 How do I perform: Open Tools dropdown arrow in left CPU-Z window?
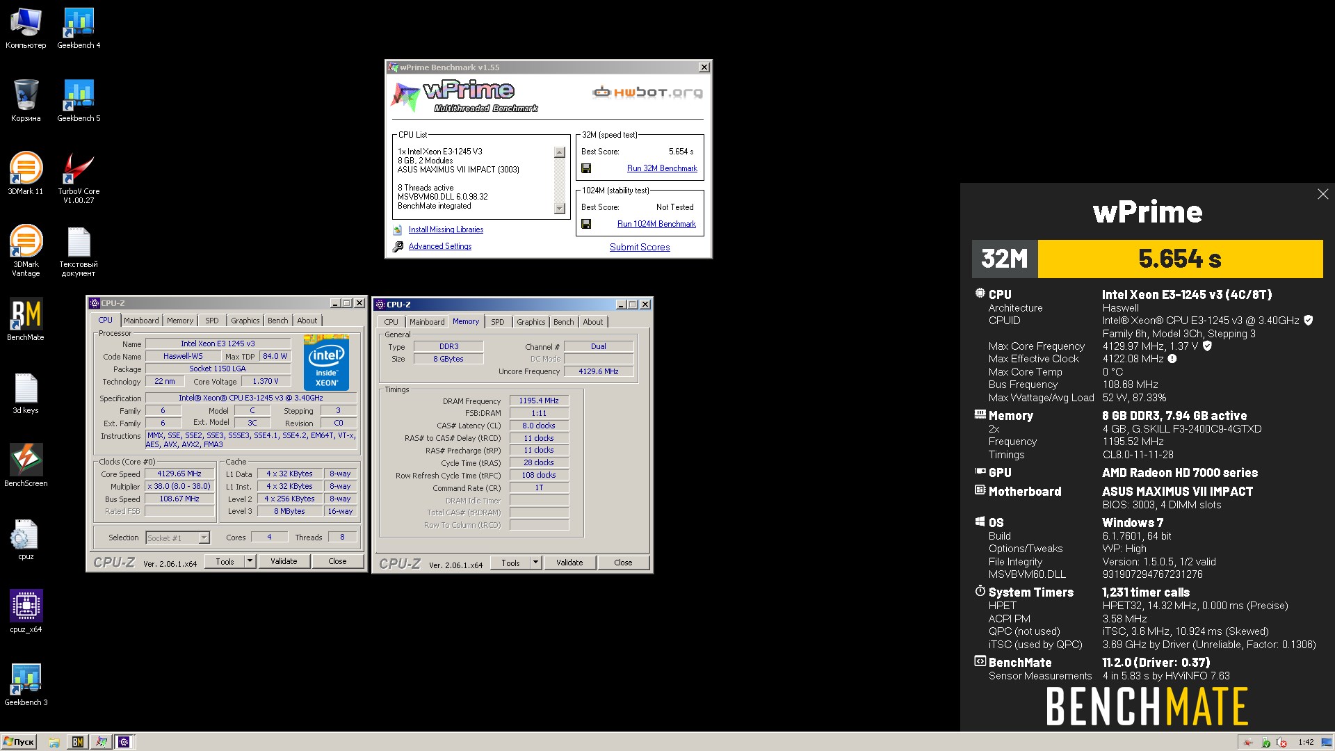(250, 561)
